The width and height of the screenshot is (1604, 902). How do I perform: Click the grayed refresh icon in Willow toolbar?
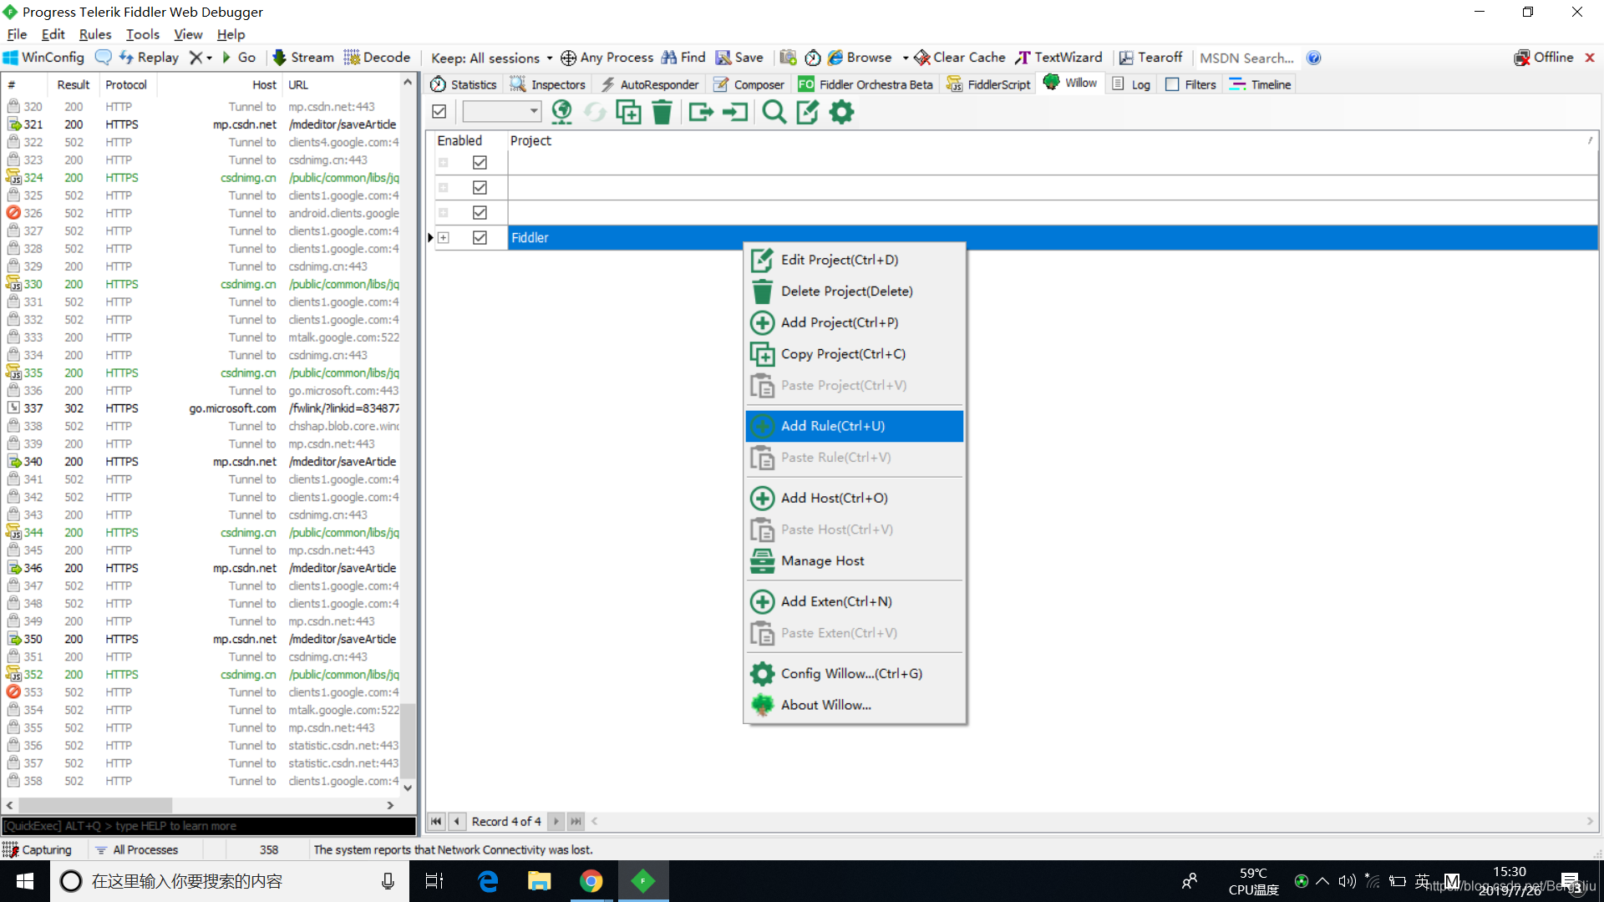point(595,112)
